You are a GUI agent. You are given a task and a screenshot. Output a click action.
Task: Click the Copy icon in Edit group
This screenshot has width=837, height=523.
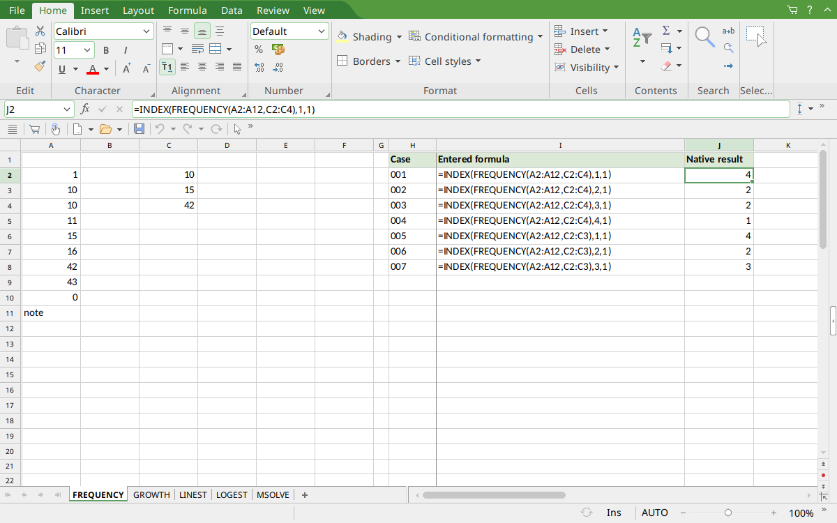click(x=40, y=49)
